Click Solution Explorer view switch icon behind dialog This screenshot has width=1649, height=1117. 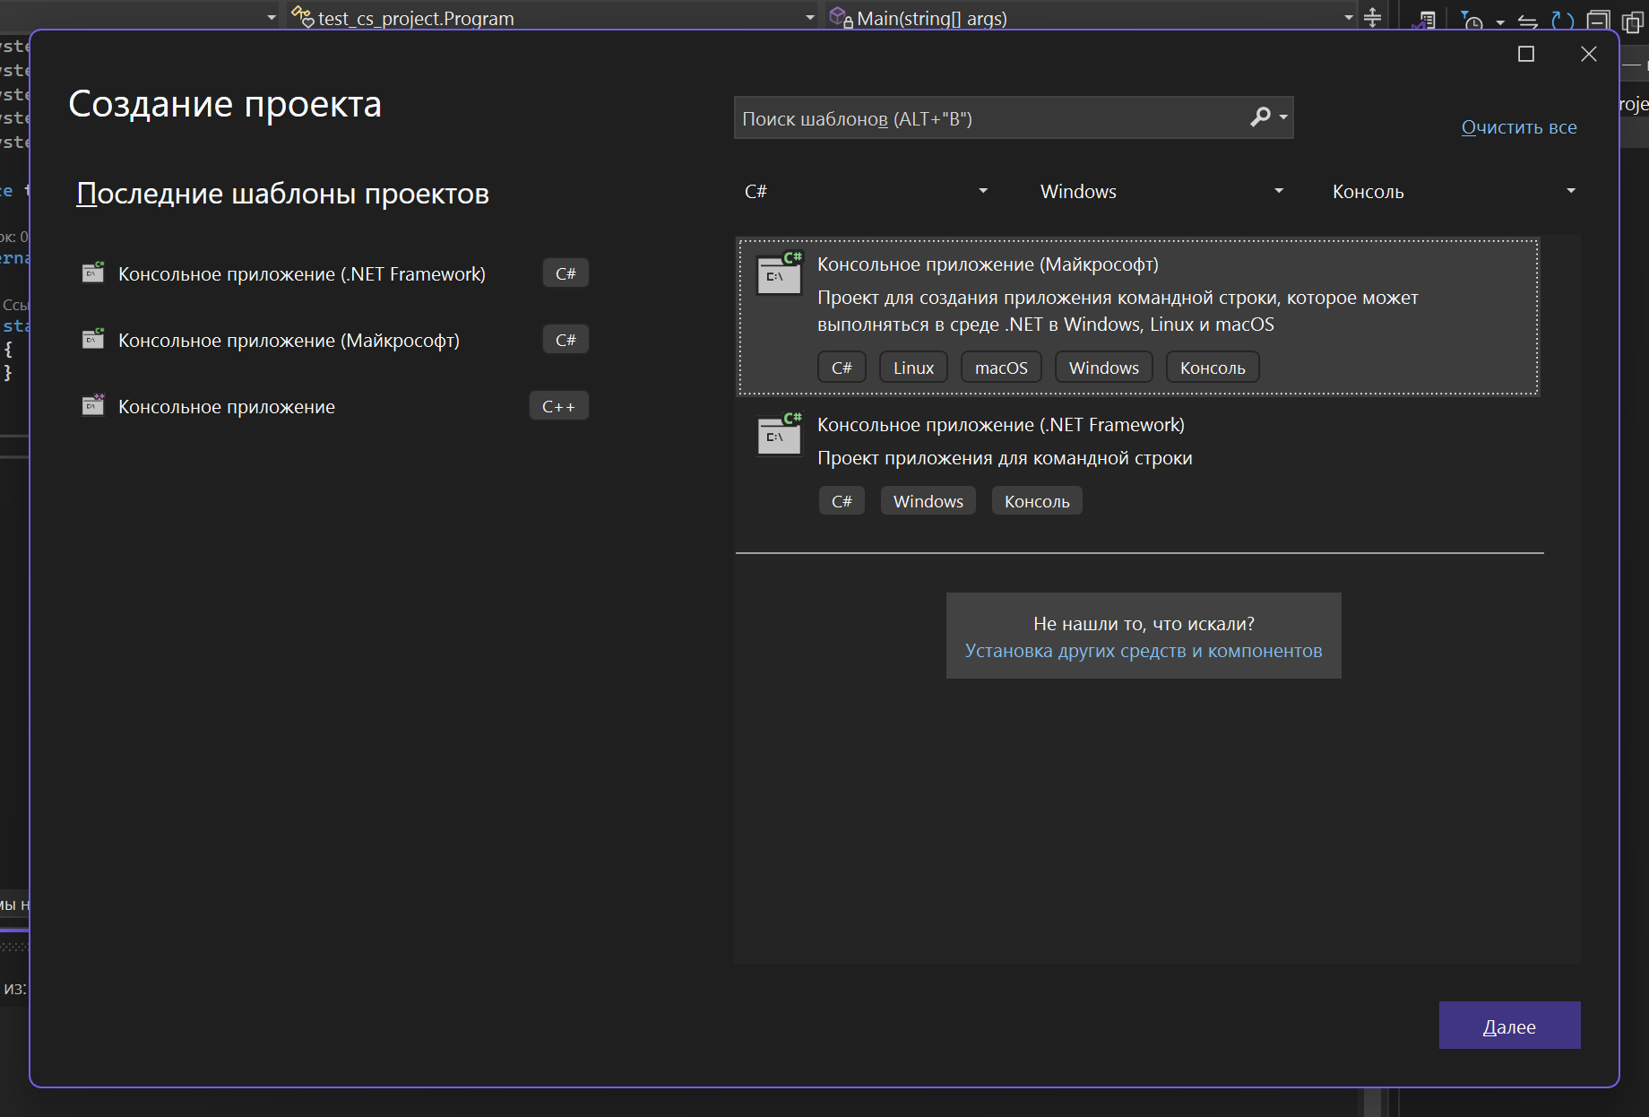point(1424,20)
